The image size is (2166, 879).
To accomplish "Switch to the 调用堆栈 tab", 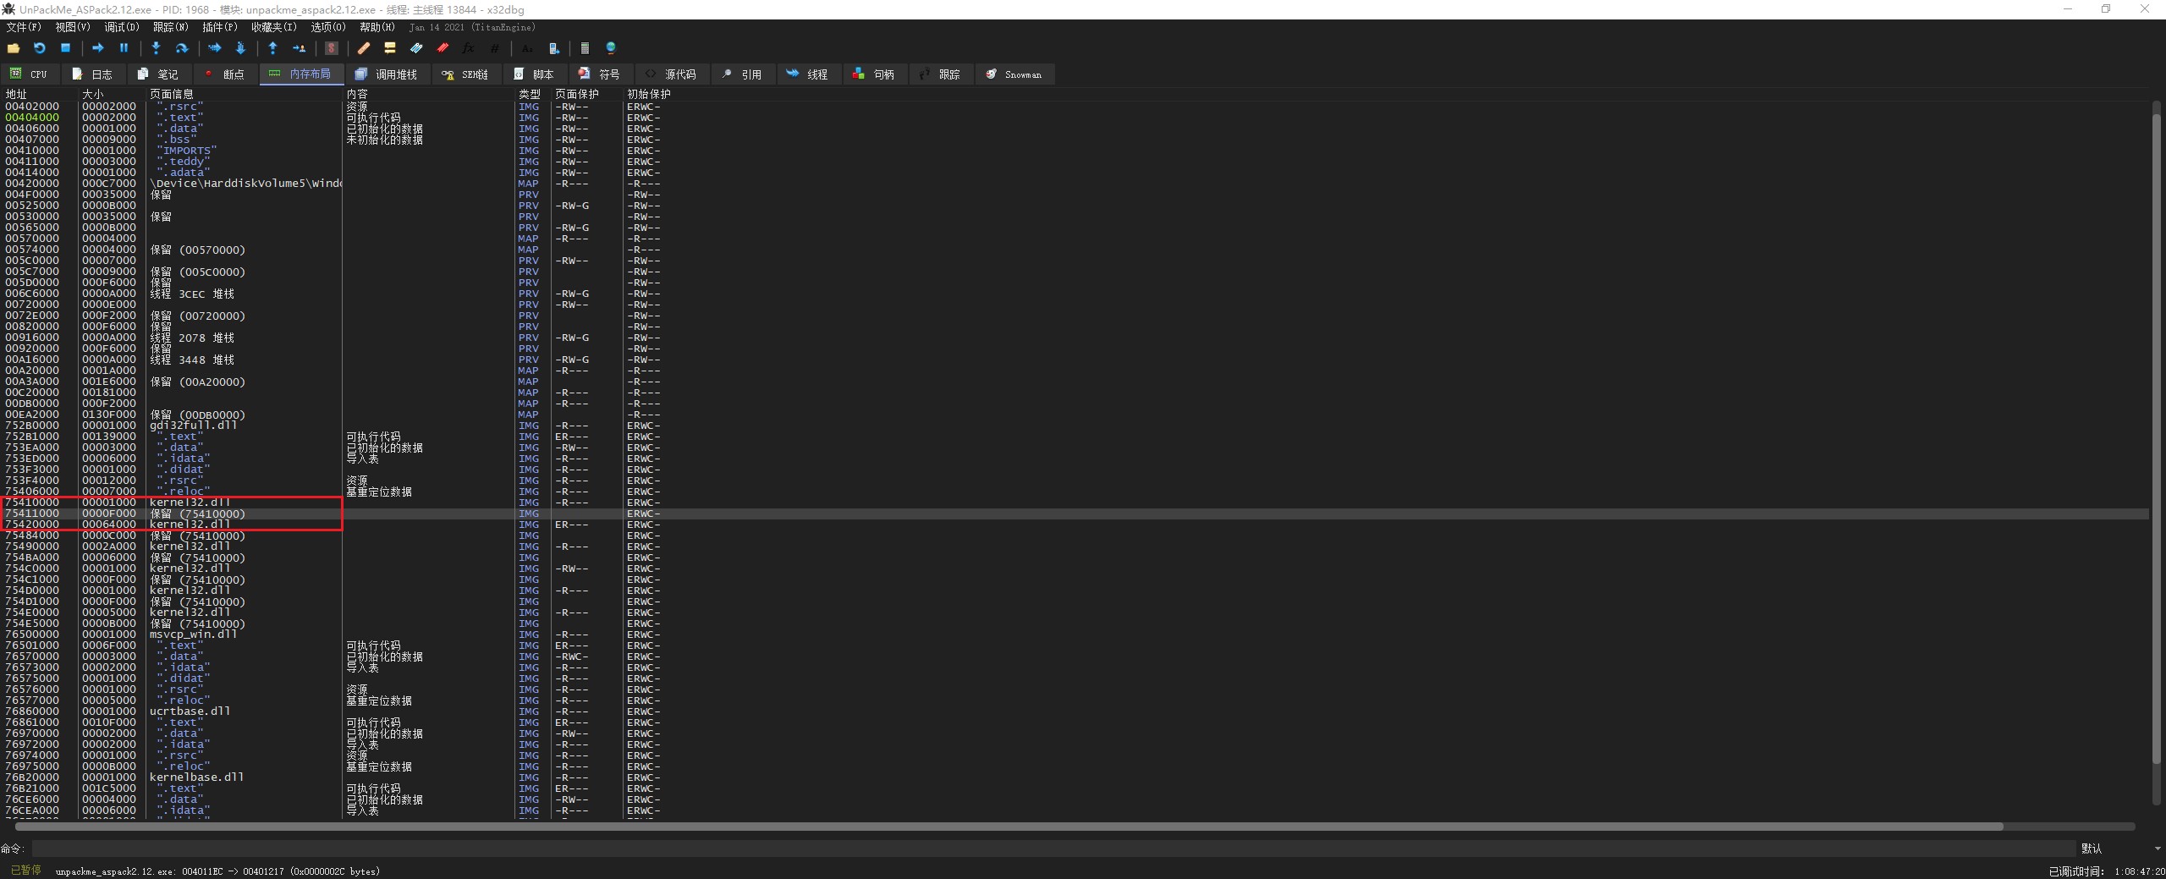I will tap(388, 74).
